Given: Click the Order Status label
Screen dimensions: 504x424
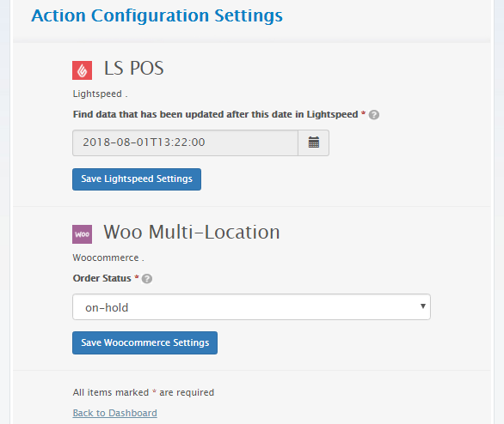Looking at the screenshot, I should (101, 278).
